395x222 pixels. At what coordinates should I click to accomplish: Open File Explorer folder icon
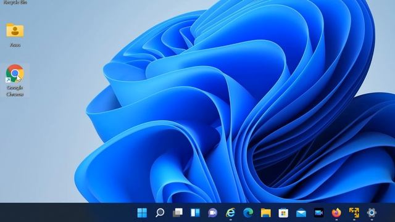(x=266, y=213)
